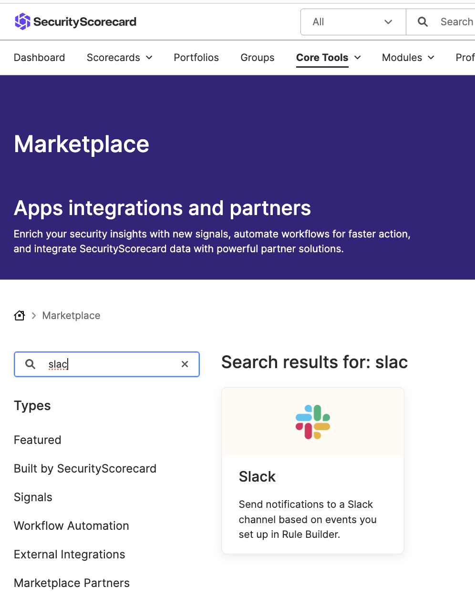This screenshot has height=597, width=475.
Task: Click the Marketplace breadcrumb link
Action: coord(71,316)
